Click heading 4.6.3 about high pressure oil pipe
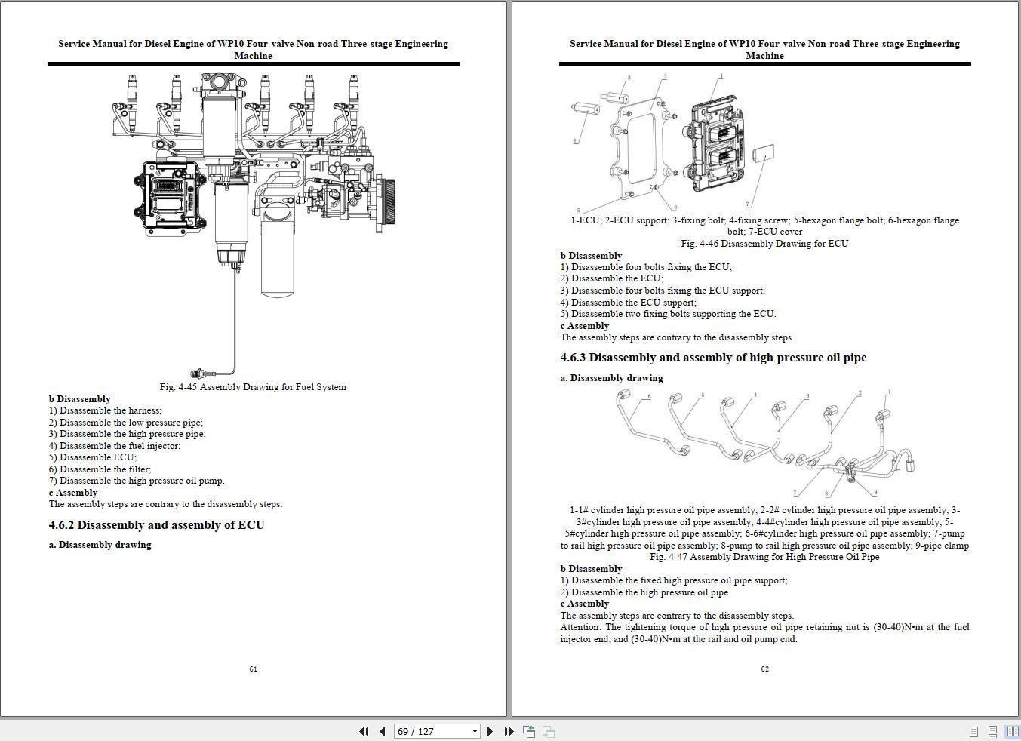The height and width of the screenshot is (741, 1021). pos(714,357)
